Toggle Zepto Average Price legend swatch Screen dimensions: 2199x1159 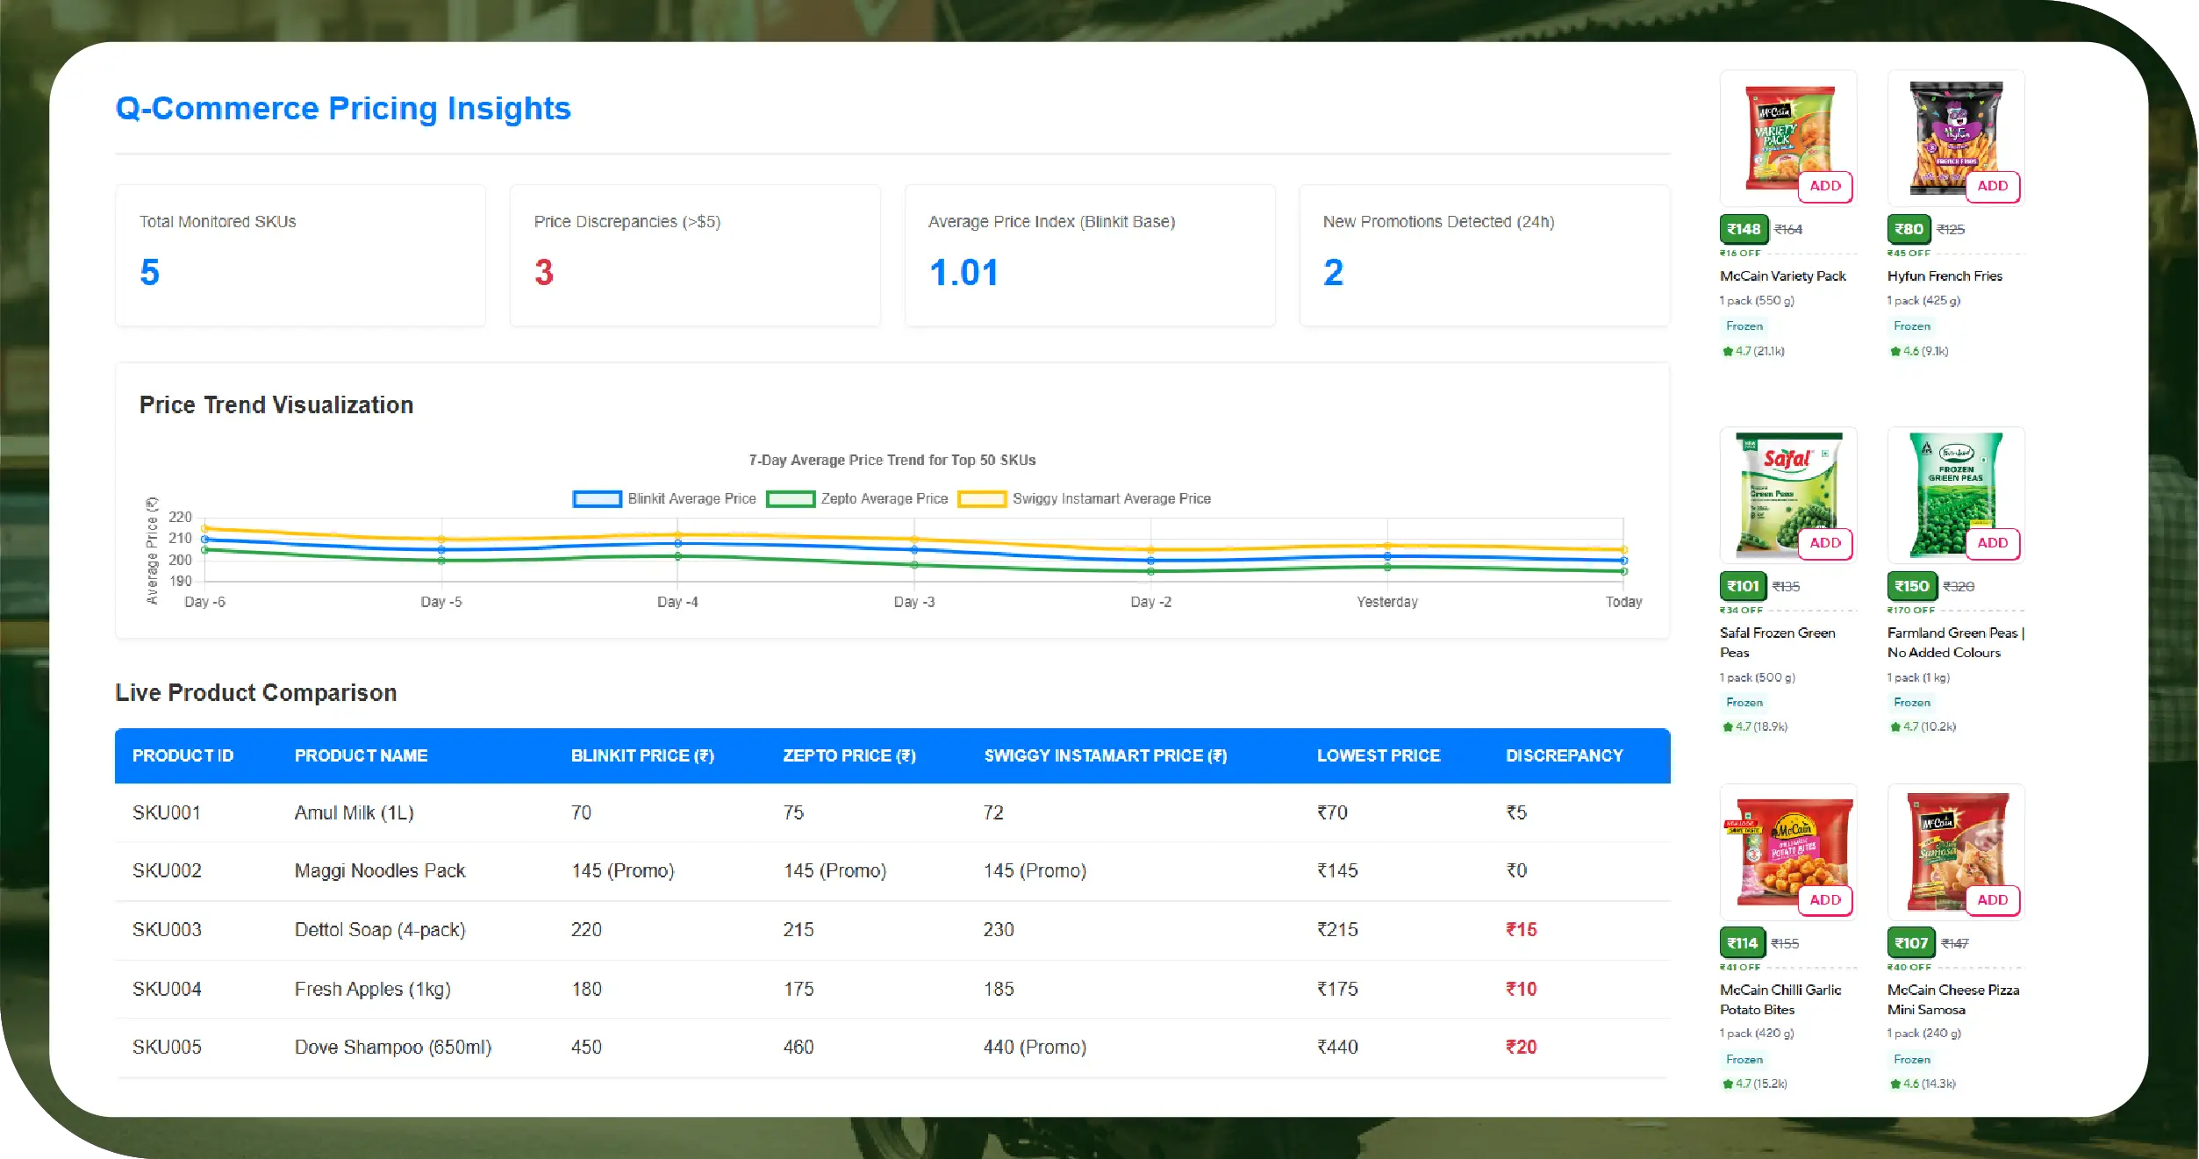(790, 499)
